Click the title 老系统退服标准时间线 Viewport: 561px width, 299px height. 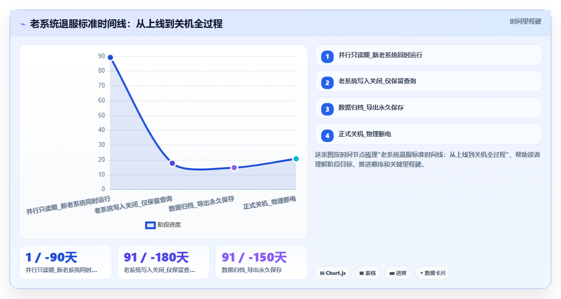126,24
